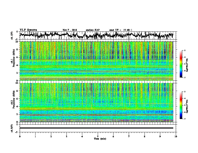Click the "-5" tick on ch.3(V) axis
Screen dimensions: 198x153
tap(17, 132)
